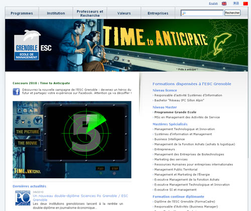Open Responsable d'activité Systèmes d'Information
The height and width of the screenshot is (211, 251).
188,95
